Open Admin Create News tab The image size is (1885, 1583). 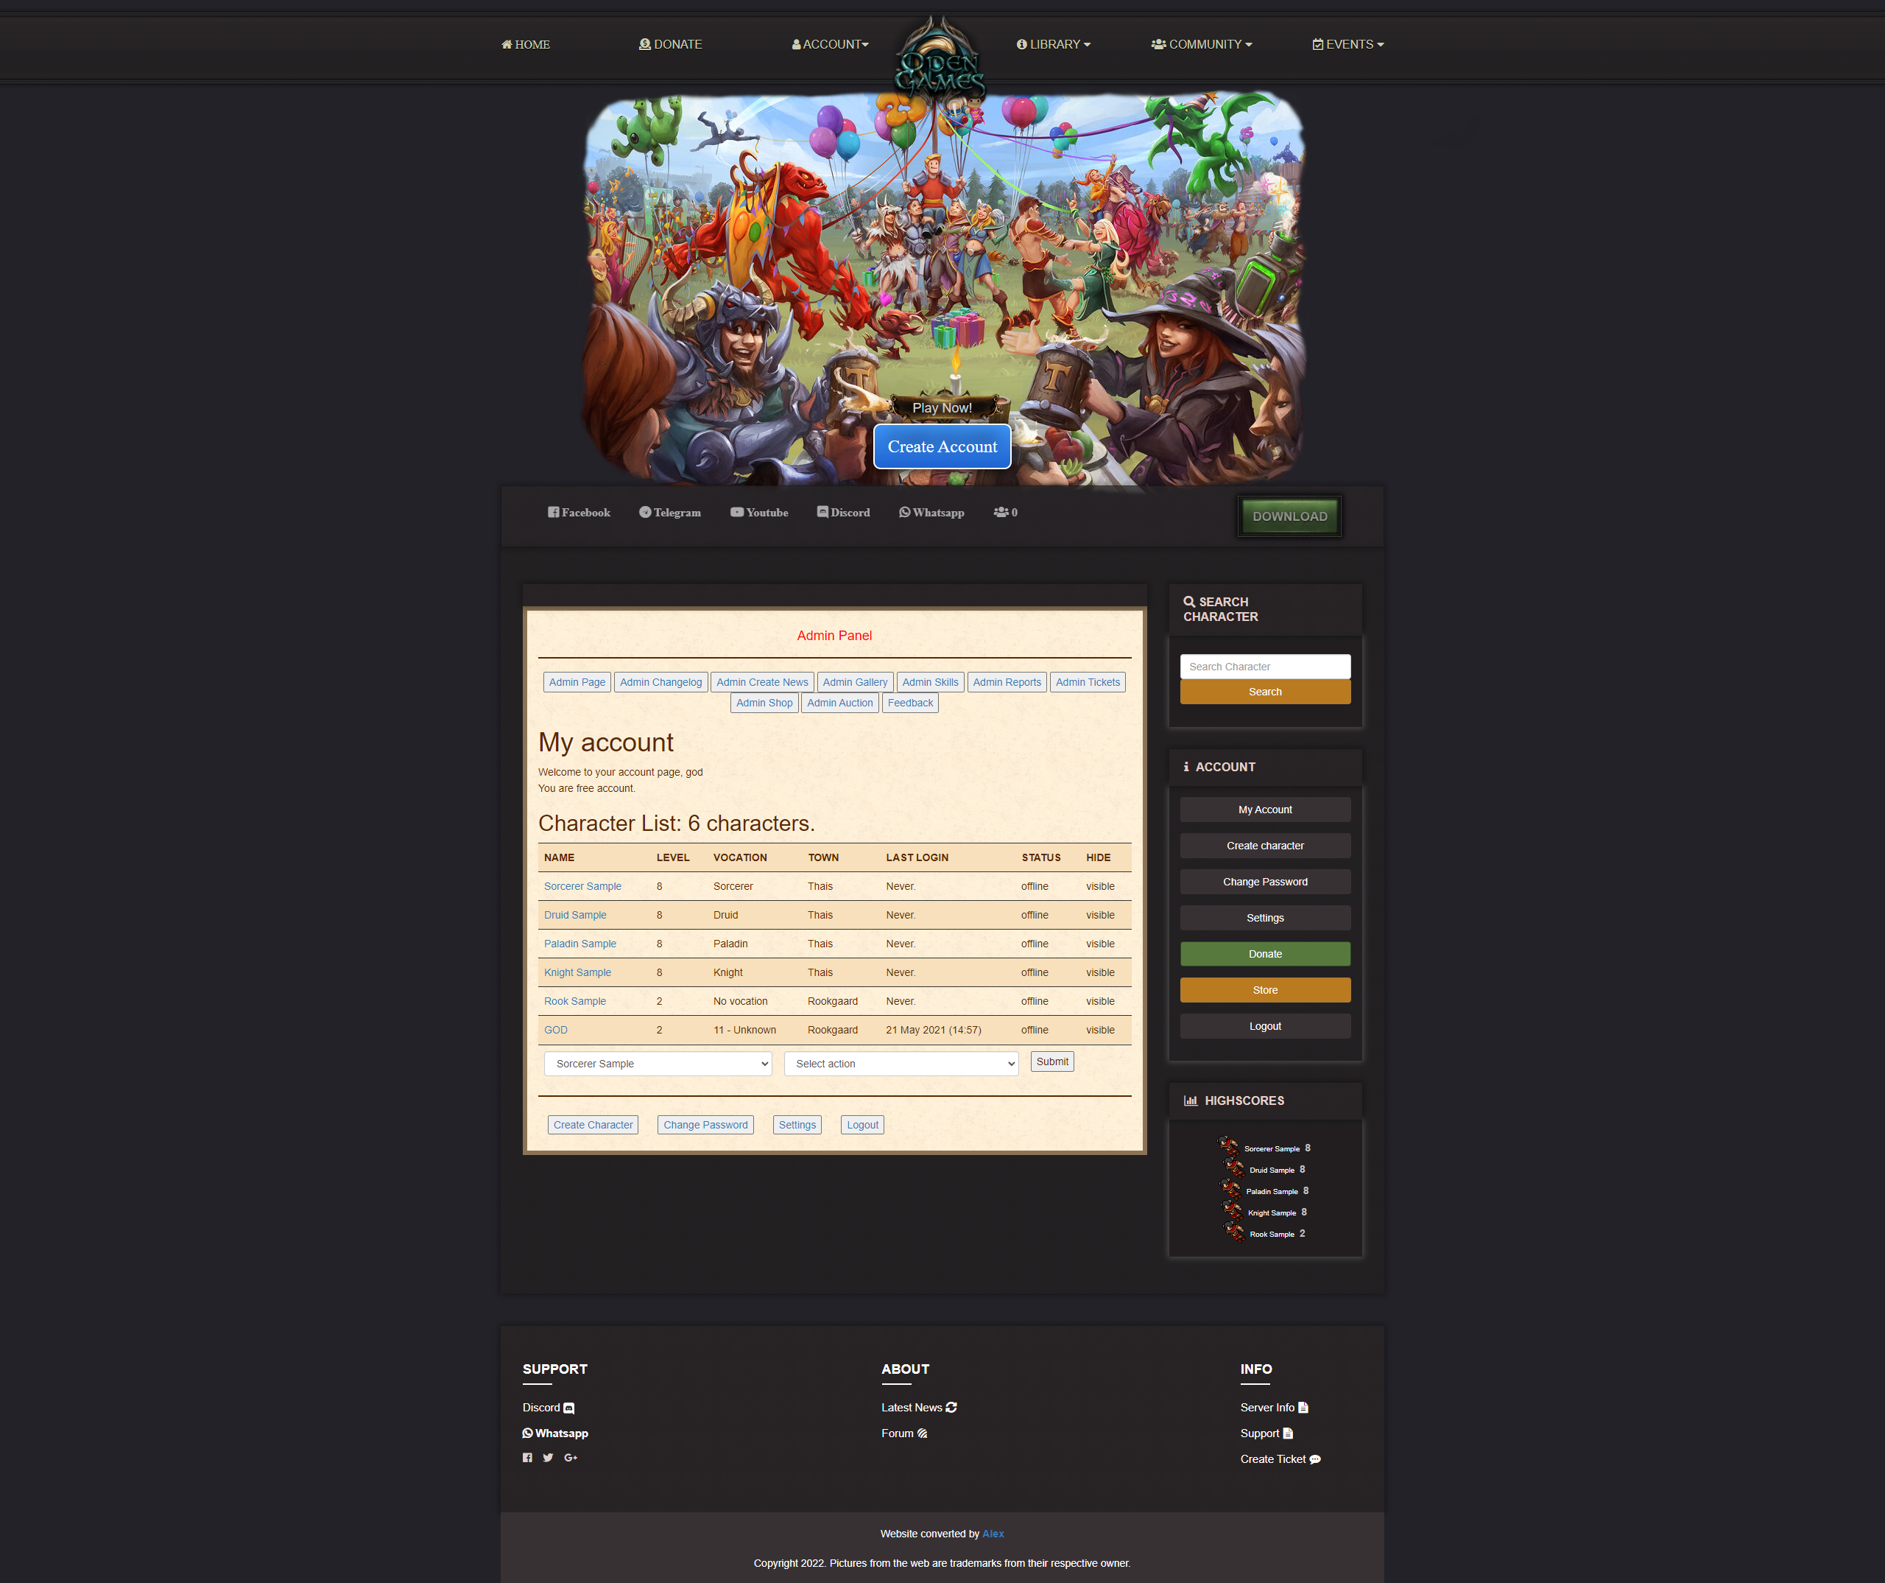pos(762,682)
